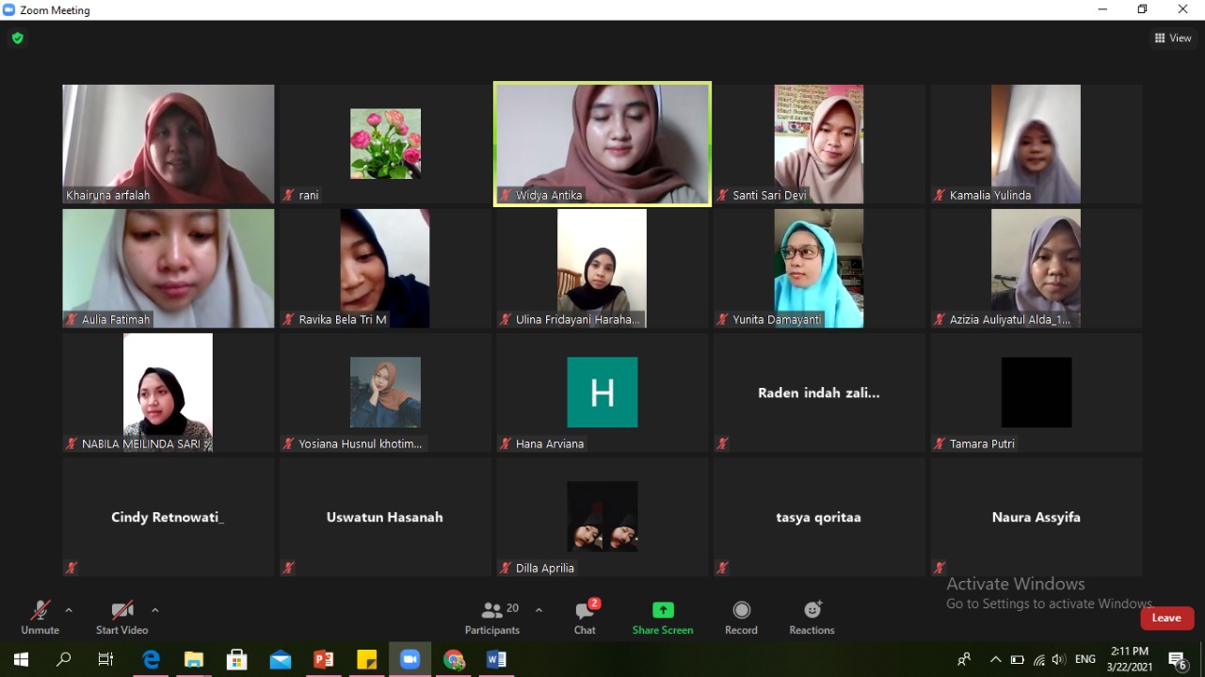The height and width of the screenshot is (677, 1205).
Task: Click muted mic icon on Naura Assyifa tile
Action: coord(940,568)
